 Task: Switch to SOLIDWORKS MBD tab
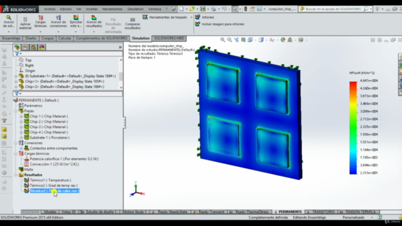click(x=169, y=38)
